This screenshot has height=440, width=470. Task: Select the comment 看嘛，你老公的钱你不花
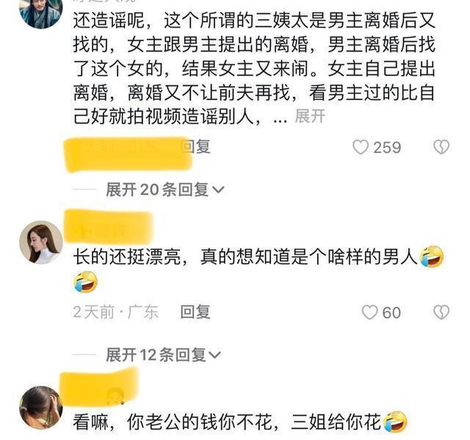click(240, 422)
